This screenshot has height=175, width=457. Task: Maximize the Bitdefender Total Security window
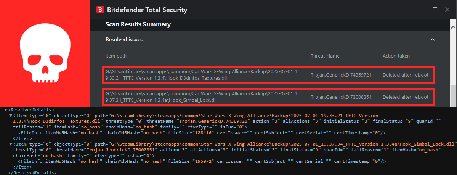coord(435,9)
